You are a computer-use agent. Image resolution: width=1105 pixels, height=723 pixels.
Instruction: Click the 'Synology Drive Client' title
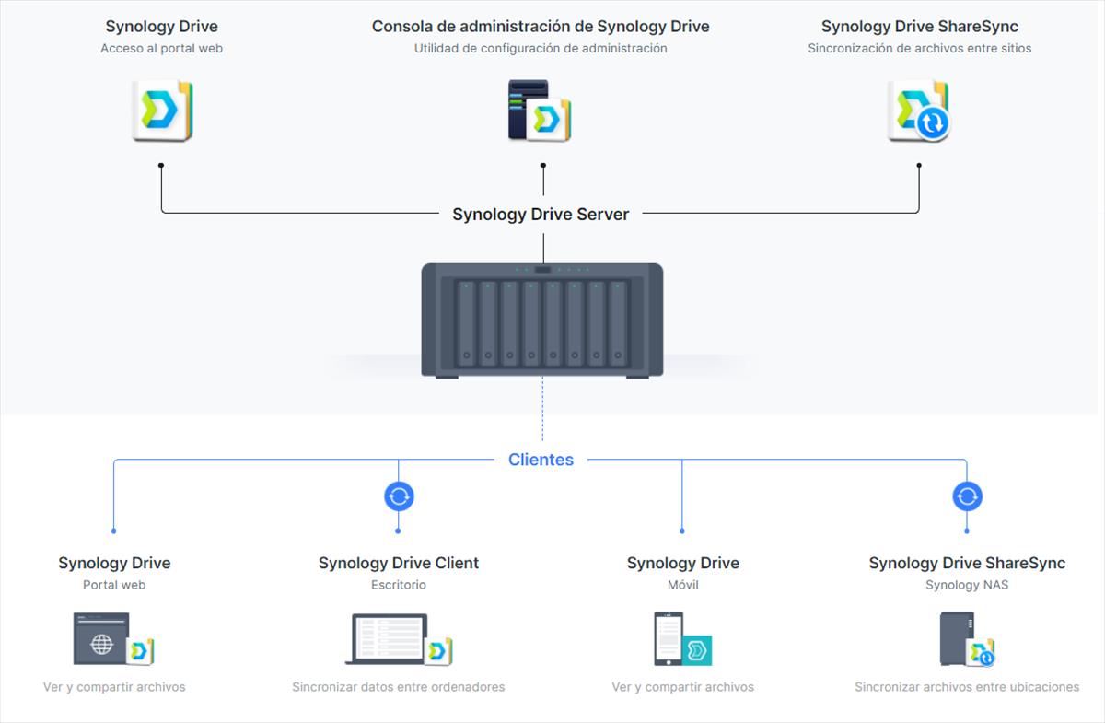(x=399, y=563)
